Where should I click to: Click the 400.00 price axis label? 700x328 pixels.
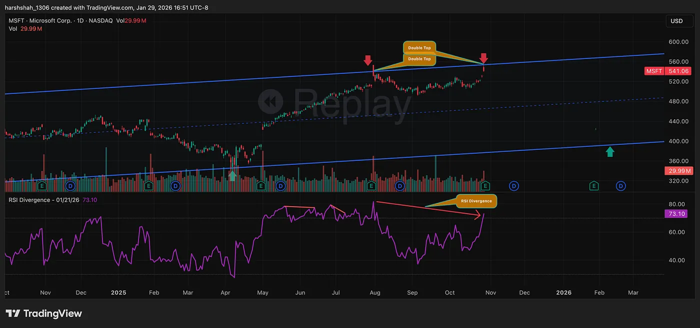678,141
